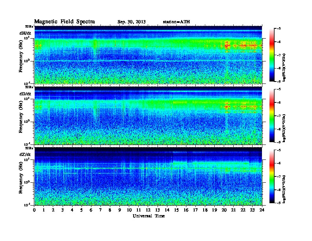Click the "32Hz" label above dH/dt panel
The width and height of the screenshot is (312, 241).
pyautogui.click(x=29, y=26)
